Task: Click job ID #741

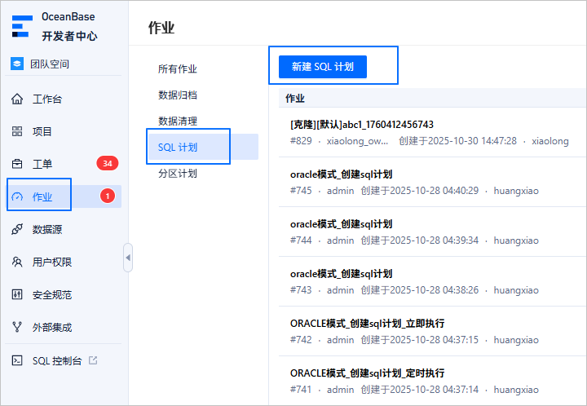Action: pos(301,390)
